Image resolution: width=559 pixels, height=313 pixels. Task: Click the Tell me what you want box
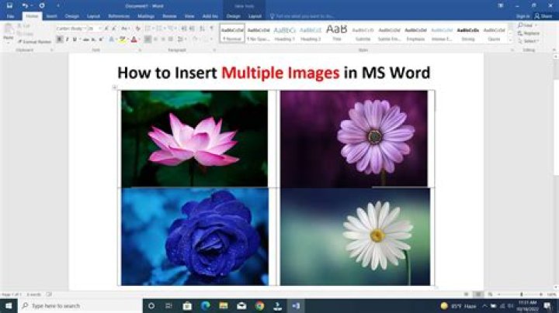(x=302, y=16)
